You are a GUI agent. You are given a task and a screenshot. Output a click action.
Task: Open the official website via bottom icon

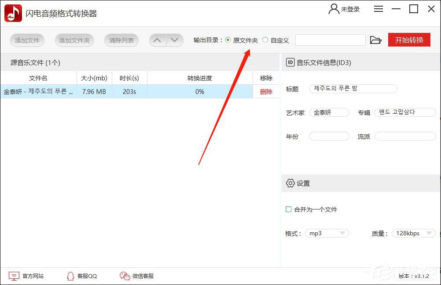(x=14, y=276)
